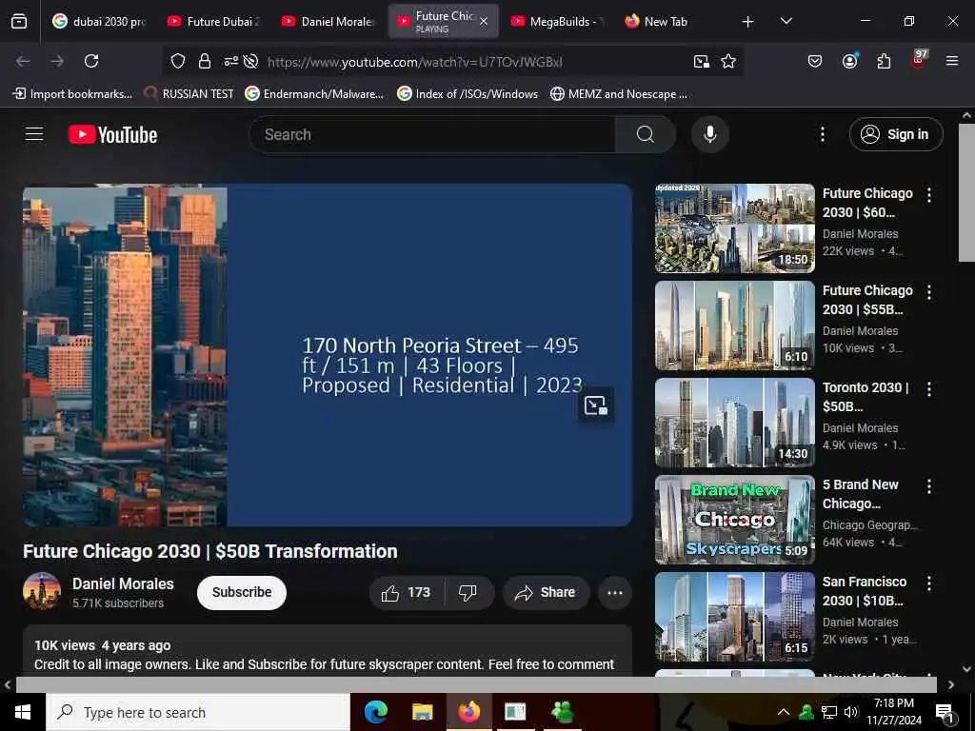Open the Toronto 2030 14:30 thumbnail
975x731 pixels.
(x=734, y=422)
